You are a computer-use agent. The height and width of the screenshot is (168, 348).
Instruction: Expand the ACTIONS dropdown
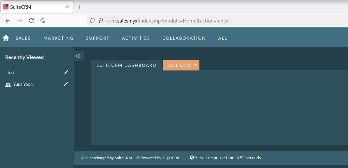(x=181, y=65)
